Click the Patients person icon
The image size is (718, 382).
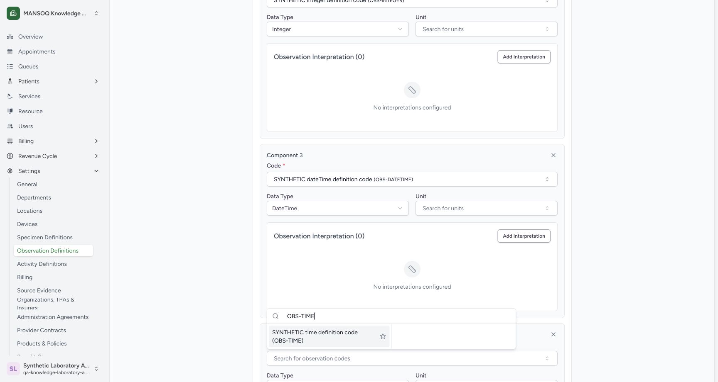coord(10,81)
